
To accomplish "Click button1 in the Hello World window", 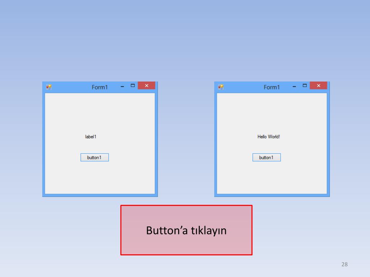I will [x=267, y=157].
